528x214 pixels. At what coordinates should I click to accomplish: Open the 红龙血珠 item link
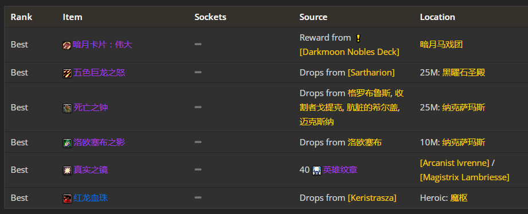[91, 198]
